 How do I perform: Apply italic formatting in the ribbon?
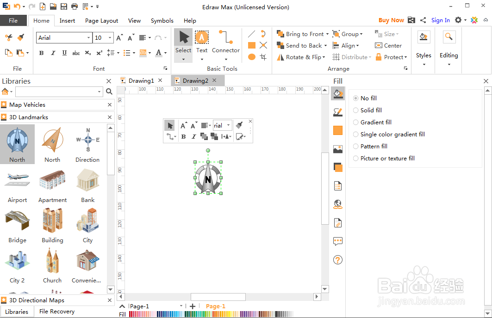pos(53,53)
